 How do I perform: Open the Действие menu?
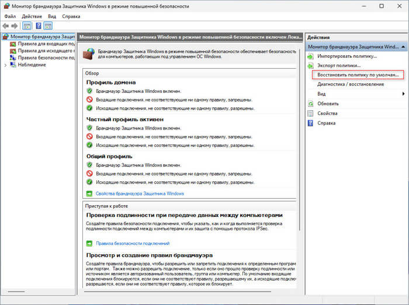pyautogui.click(x=32, y=17)
